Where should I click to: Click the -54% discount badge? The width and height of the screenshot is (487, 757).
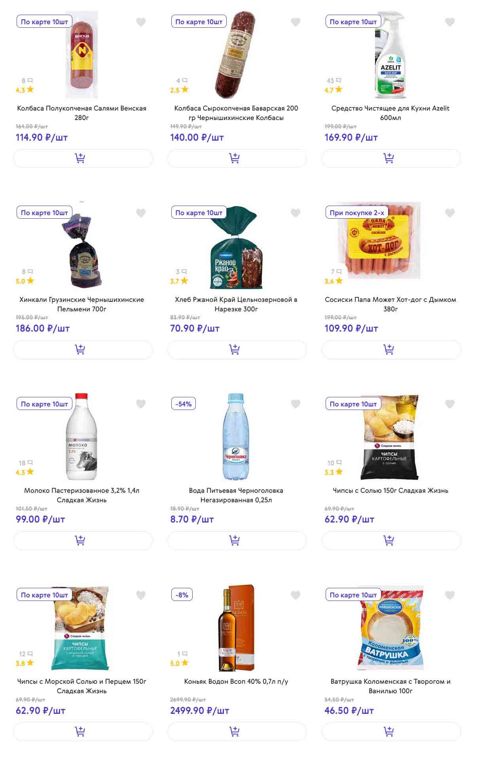(x=184, y=404)
